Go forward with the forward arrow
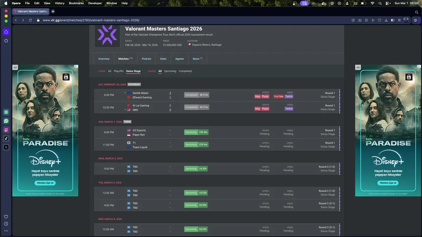This screenshot has height=237, width=422. [x=23, y=20]
